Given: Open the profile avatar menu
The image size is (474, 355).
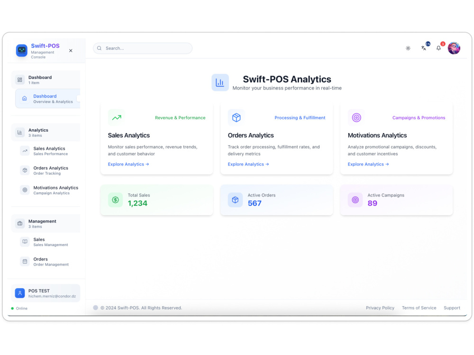Looking at the screenshot, I should tap(454, 48).
